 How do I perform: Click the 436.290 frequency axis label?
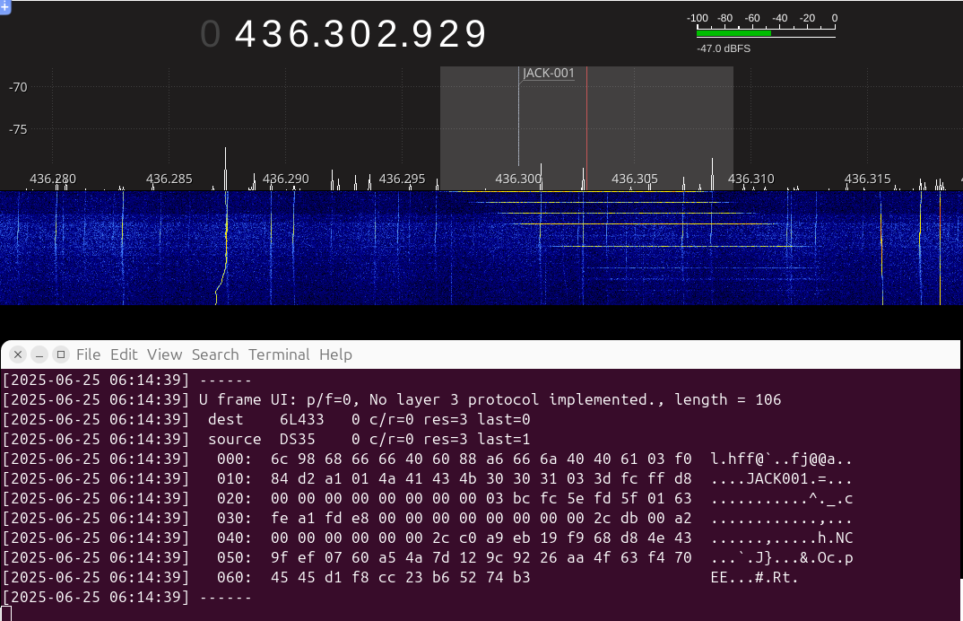click(286, 179)
